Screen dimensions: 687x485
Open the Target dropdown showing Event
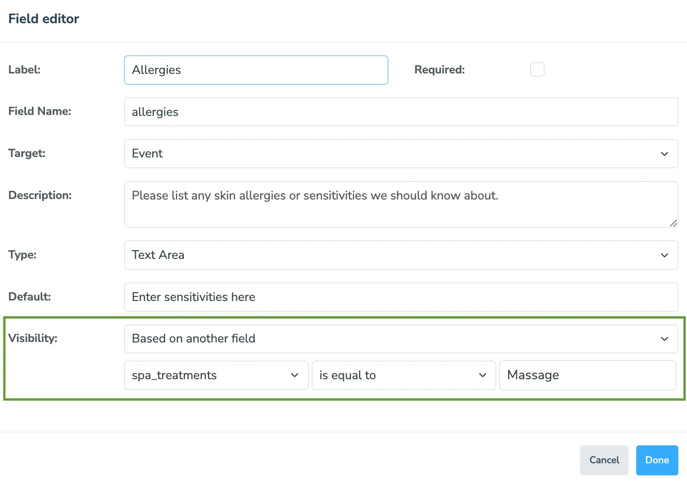coord(401,153)
